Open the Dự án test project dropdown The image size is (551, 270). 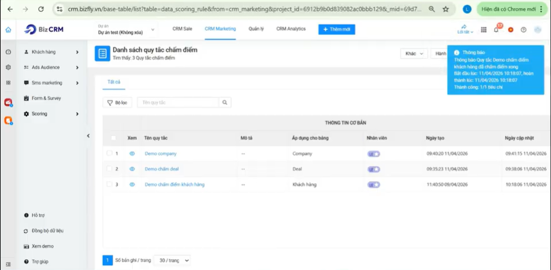(x=126, y=30)
